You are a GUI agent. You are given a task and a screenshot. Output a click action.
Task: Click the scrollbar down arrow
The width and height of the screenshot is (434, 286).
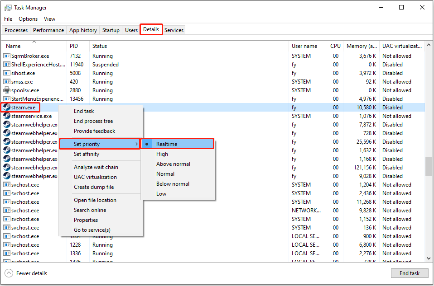click(429, 258)
